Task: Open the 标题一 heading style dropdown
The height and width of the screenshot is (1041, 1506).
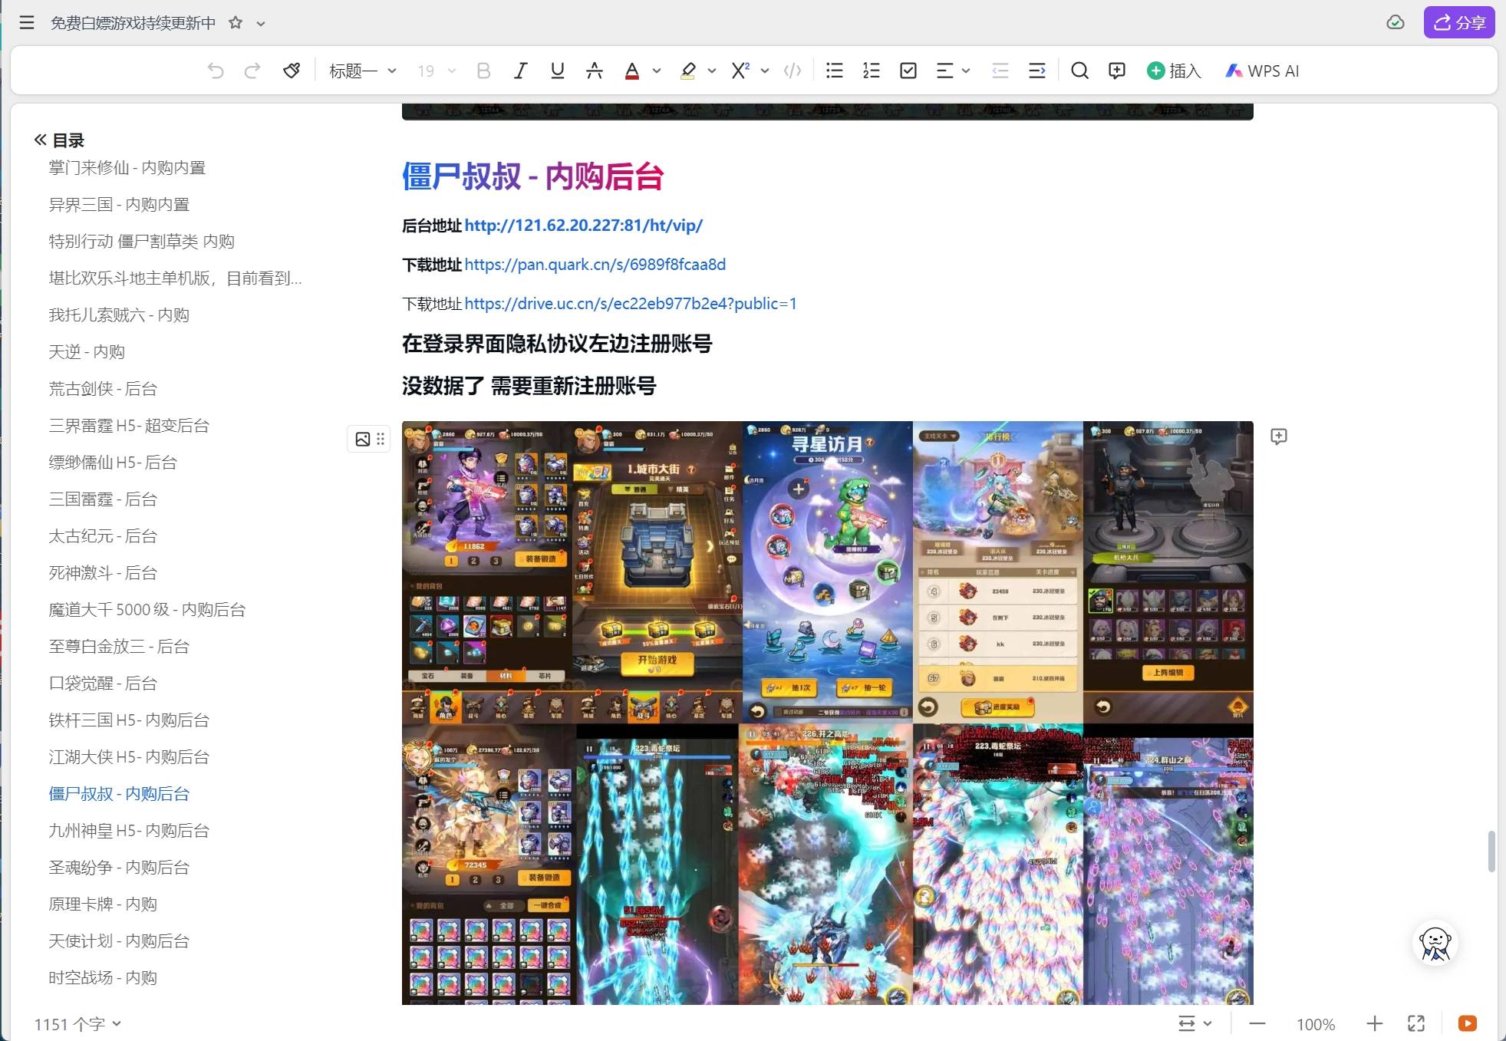Action: (x=362, y=71)
